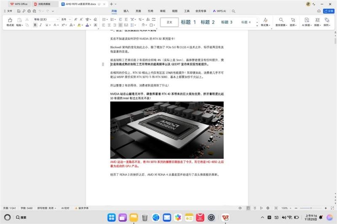This screenshot has height=224, width=337.
Task: Click the zoom in plus icon in status bar
Action: click(326, 208)
